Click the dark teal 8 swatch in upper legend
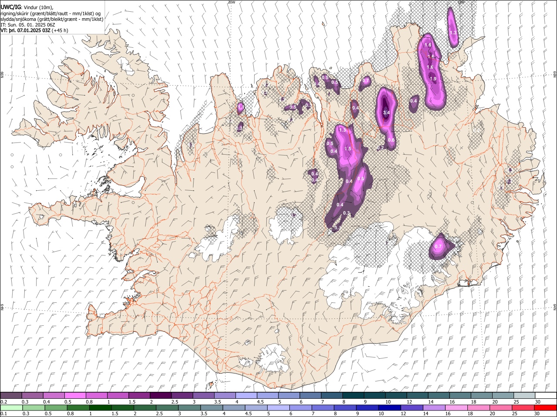557x417 pixels. pos(353,396)
